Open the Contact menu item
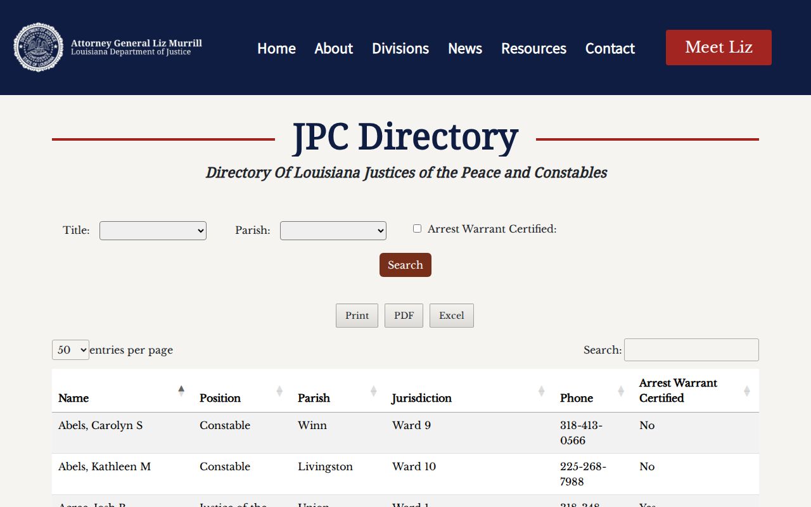The image size is (811, 507). (610, 48)
